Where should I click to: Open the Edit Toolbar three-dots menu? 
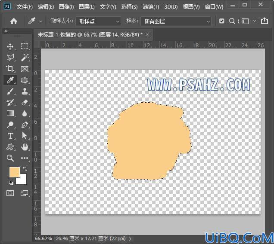(x=25, y=158)
